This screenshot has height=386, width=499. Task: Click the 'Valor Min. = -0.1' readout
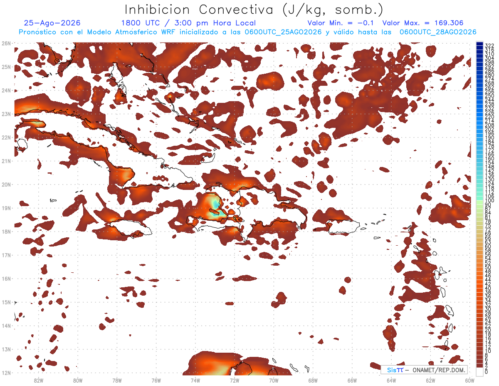341,23
